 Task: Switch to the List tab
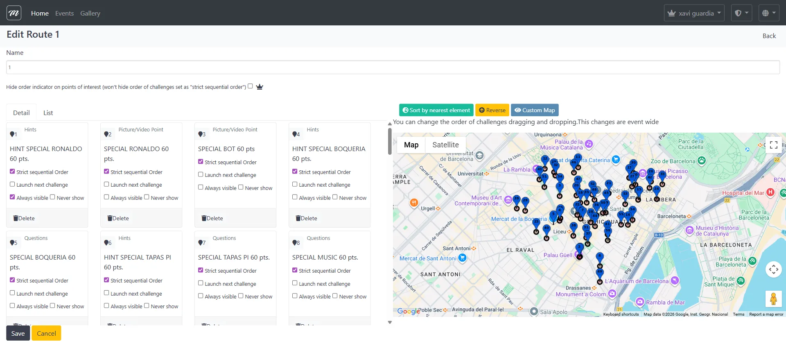coord(48,113)
